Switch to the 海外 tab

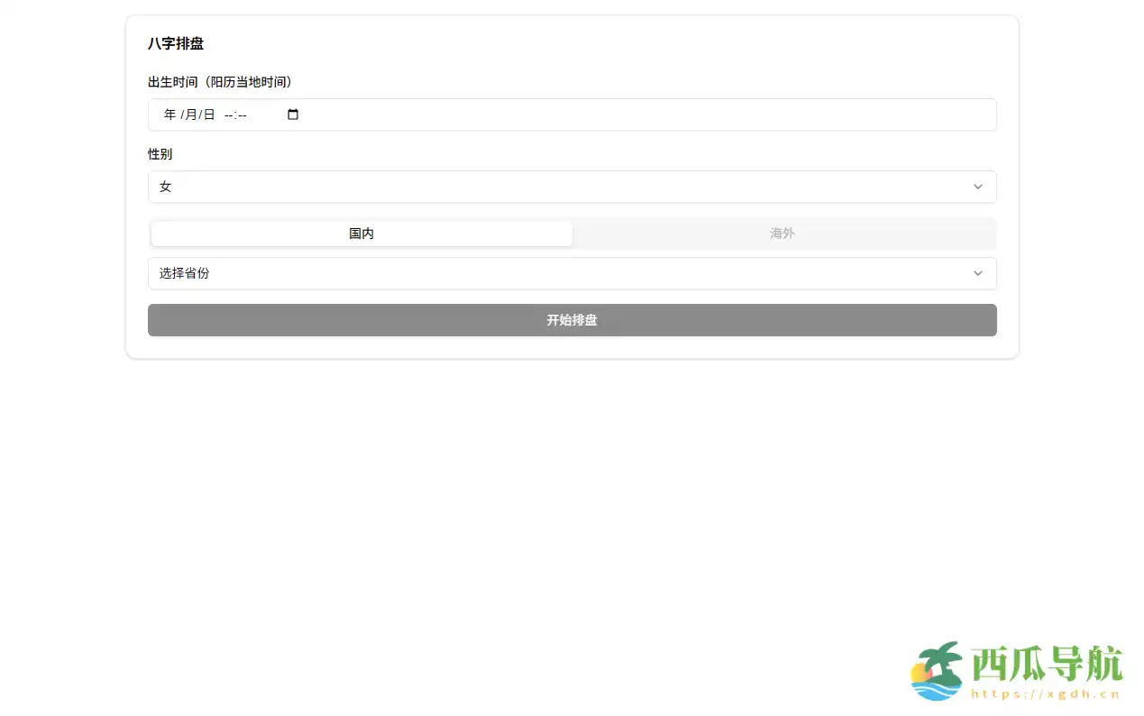782,233
